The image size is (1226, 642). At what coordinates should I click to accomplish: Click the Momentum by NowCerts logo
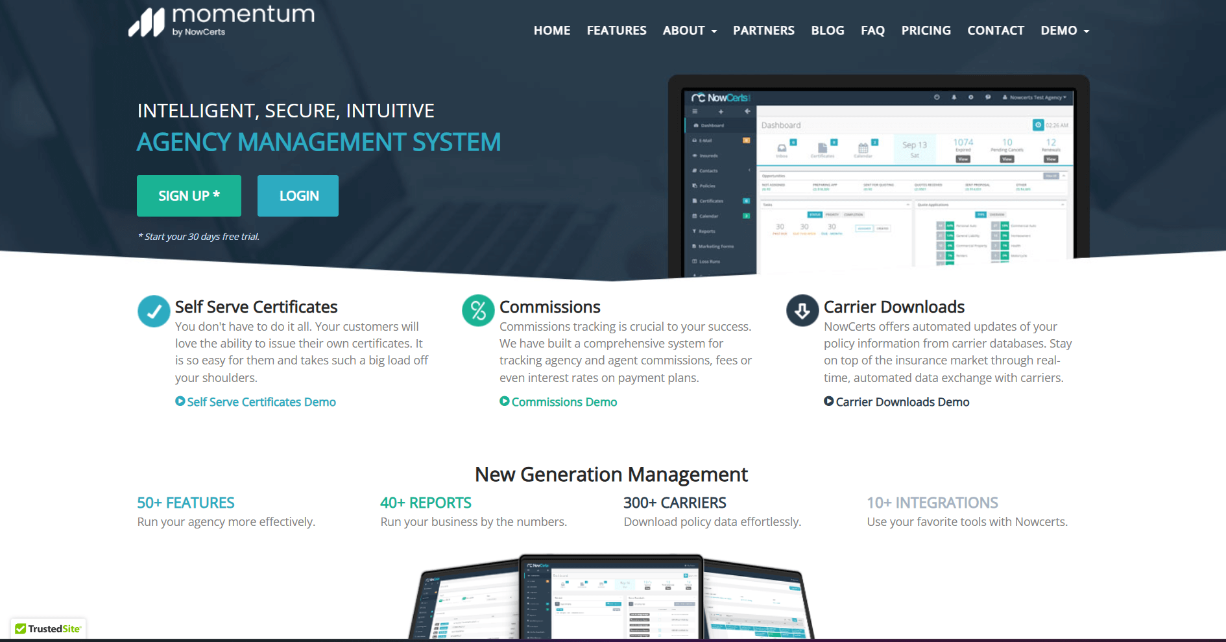tap(221, 22)
